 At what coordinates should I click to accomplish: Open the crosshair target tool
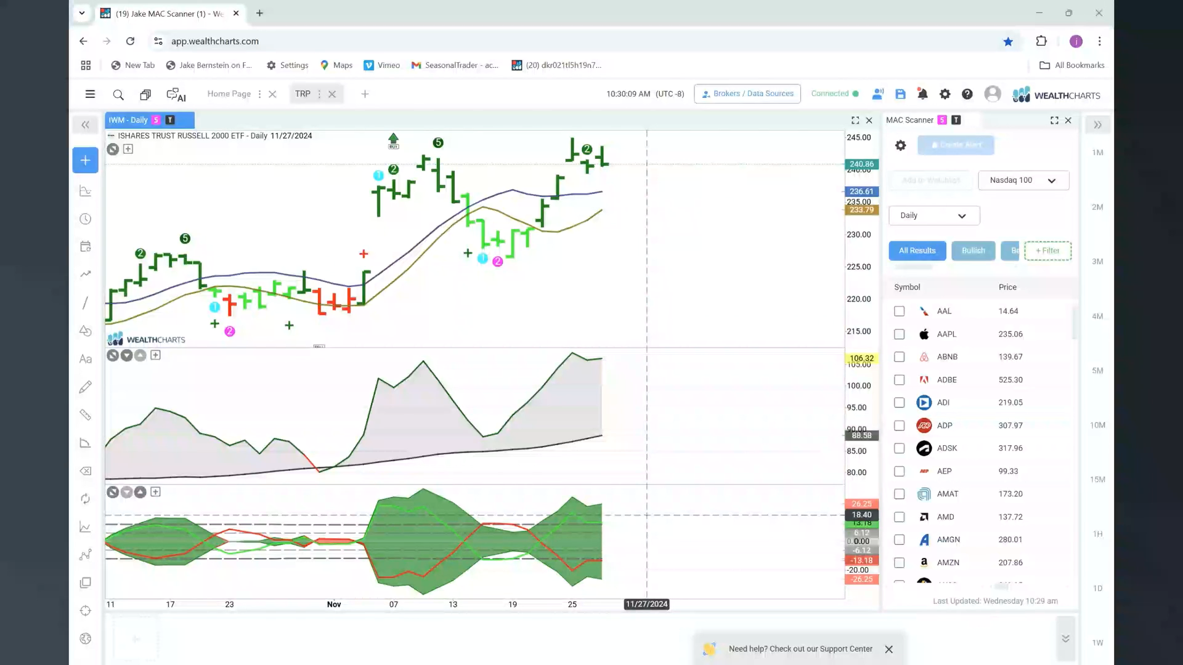86,611
